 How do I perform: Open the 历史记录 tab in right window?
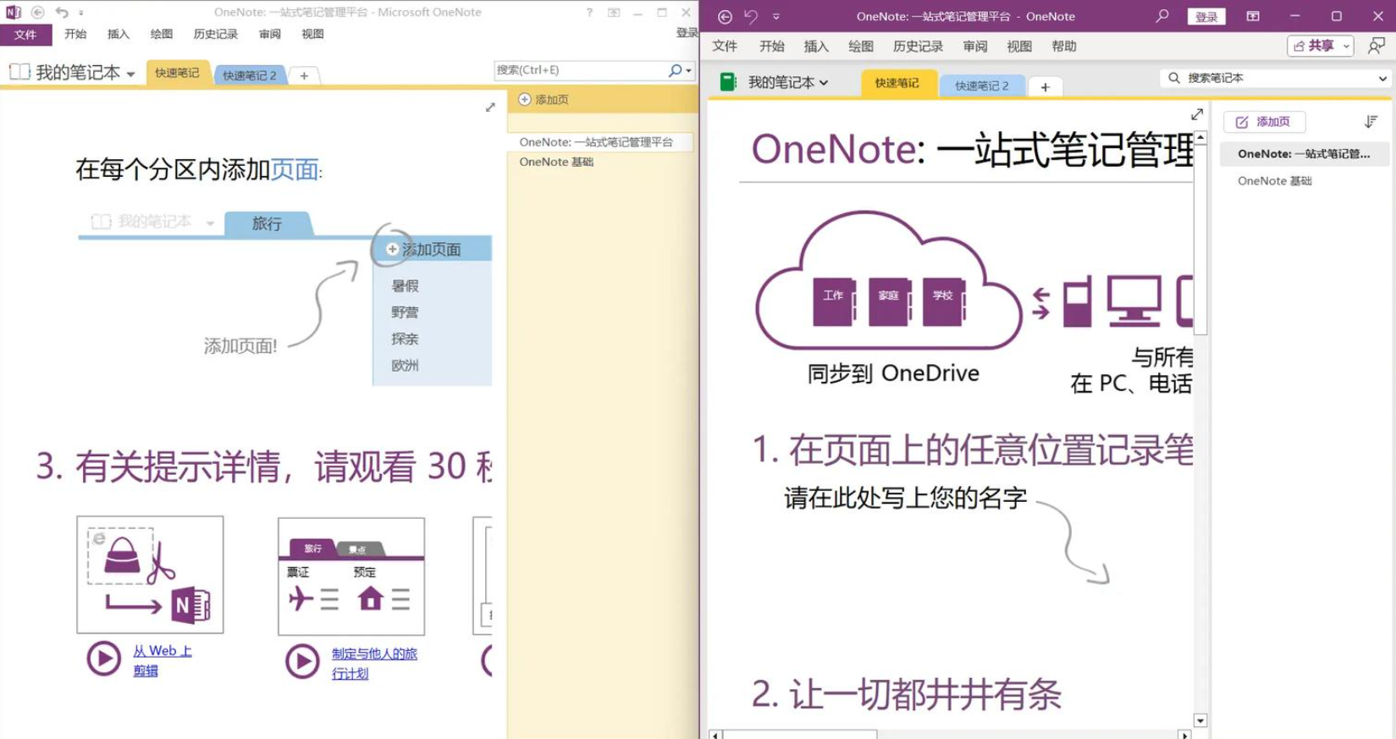[x=919, y=46]
